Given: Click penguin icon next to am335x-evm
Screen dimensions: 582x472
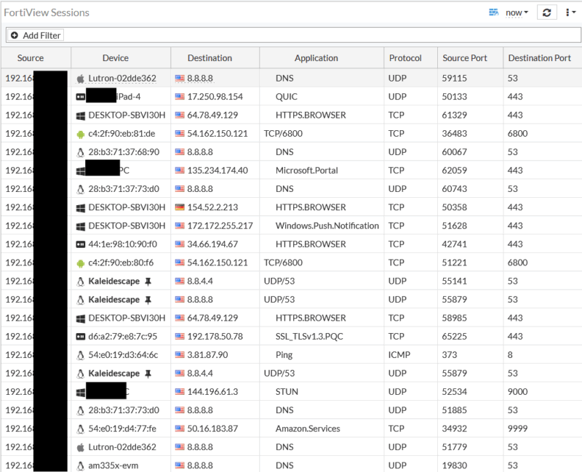Looking at the screenshot, I should 80,465.
